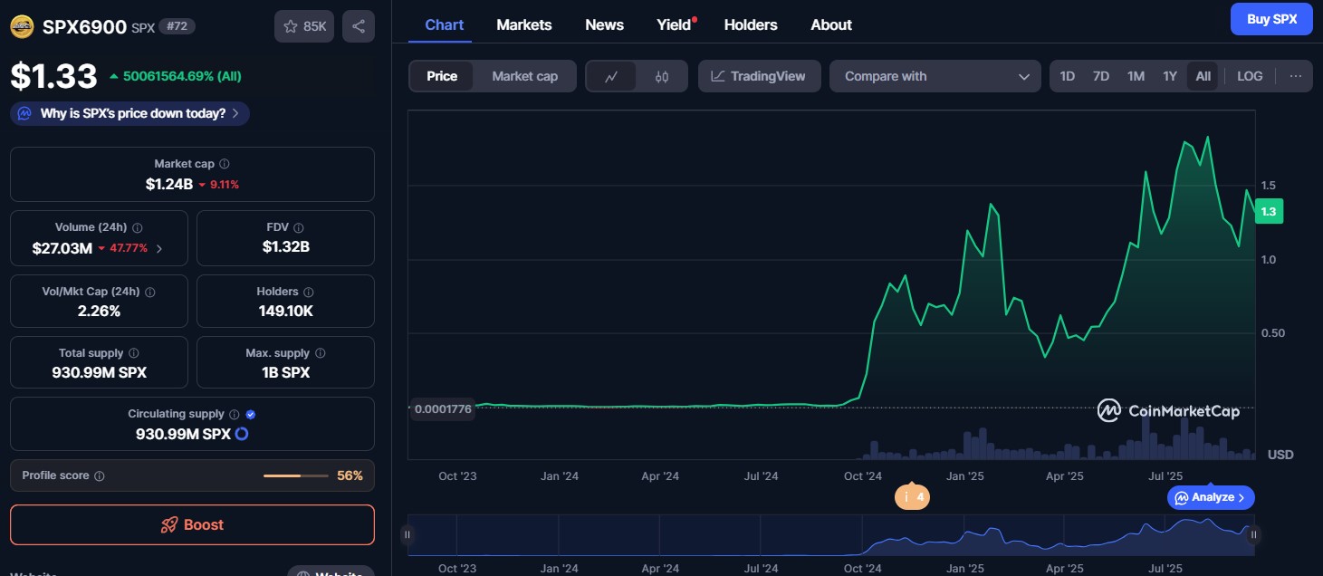Open Max. supply info icon

tap(321, 353)
